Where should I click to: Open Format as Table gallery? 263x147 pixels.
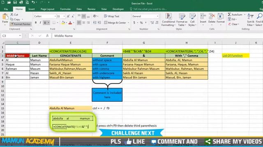182,20
